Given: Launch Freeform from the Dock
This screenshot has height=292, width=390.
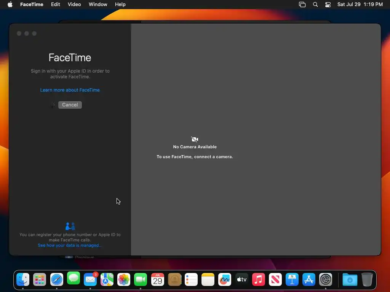Looking at the screenshot, I should point(225,279).
